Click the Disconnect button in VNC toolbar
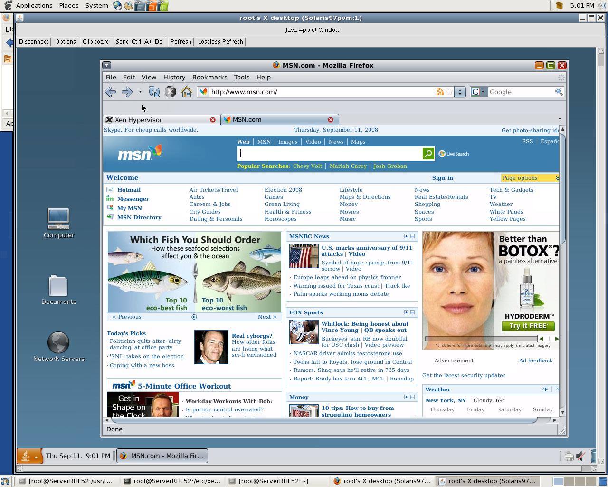This screenshot has height=487, width=608. [34, 42]
